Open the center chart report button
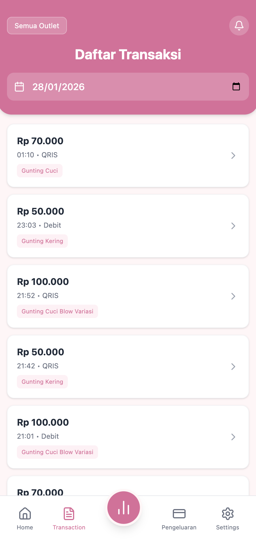The height and width of the screenshot is (539, 256). [x=124, y=508]
